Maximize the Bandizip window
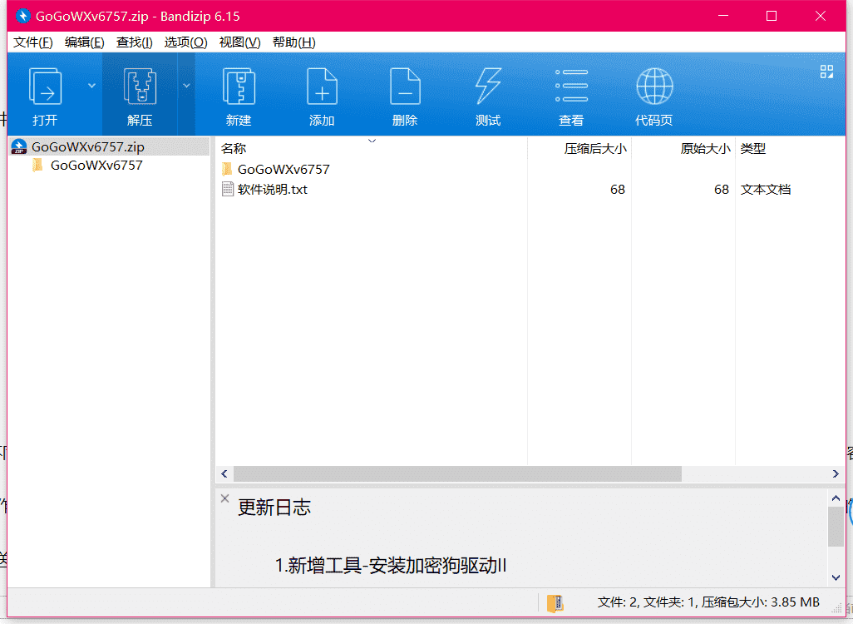Screen dimensions: 853x624 coord(772,16)
